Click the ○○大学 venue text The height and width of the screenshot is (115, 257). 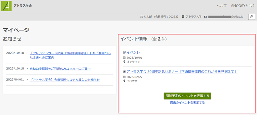[132, 81]
